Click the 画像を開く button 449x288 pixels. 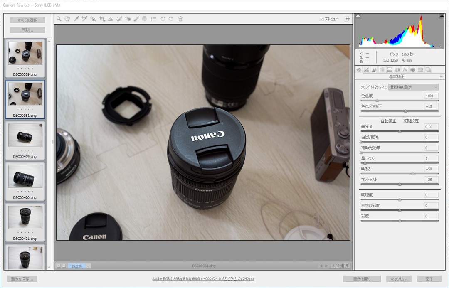(362, 278)
